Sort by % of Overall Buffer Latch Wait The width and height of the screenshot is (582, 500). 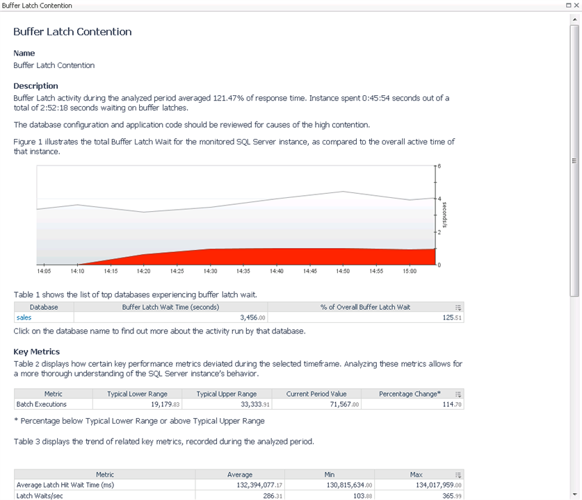point(364,307)
